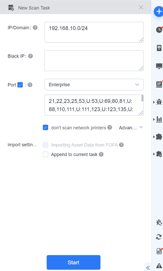Screen dimensions: 163x271
Task: Open the warning triangle alert icon
Action: point(159,265)
